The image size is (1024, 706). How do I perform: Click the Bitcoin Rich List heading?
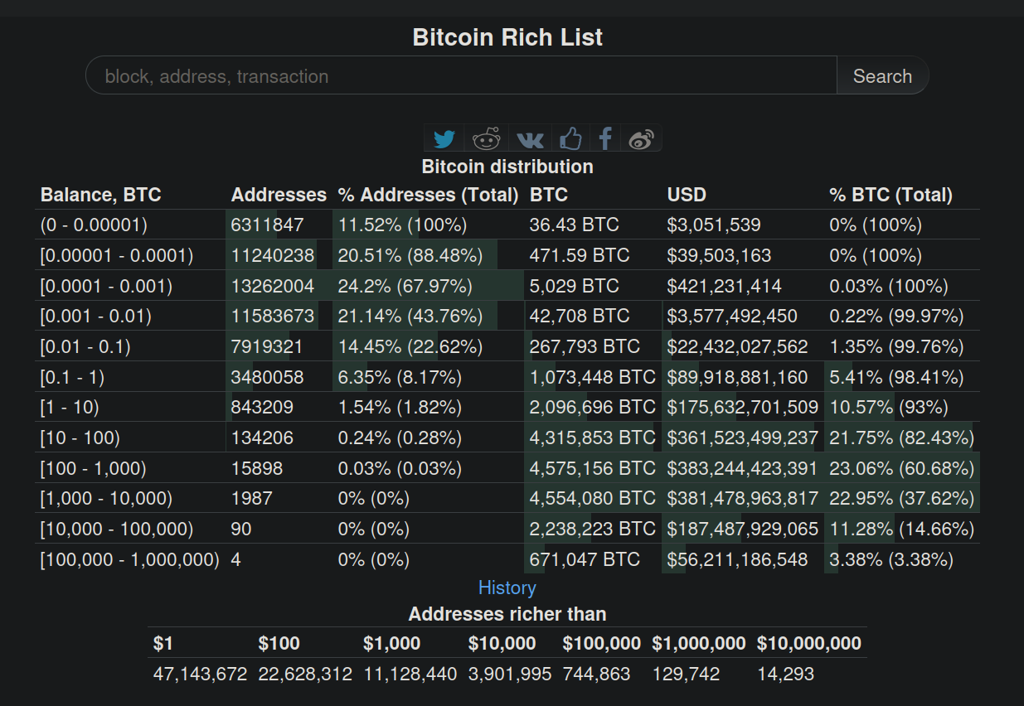coord(507,37)
